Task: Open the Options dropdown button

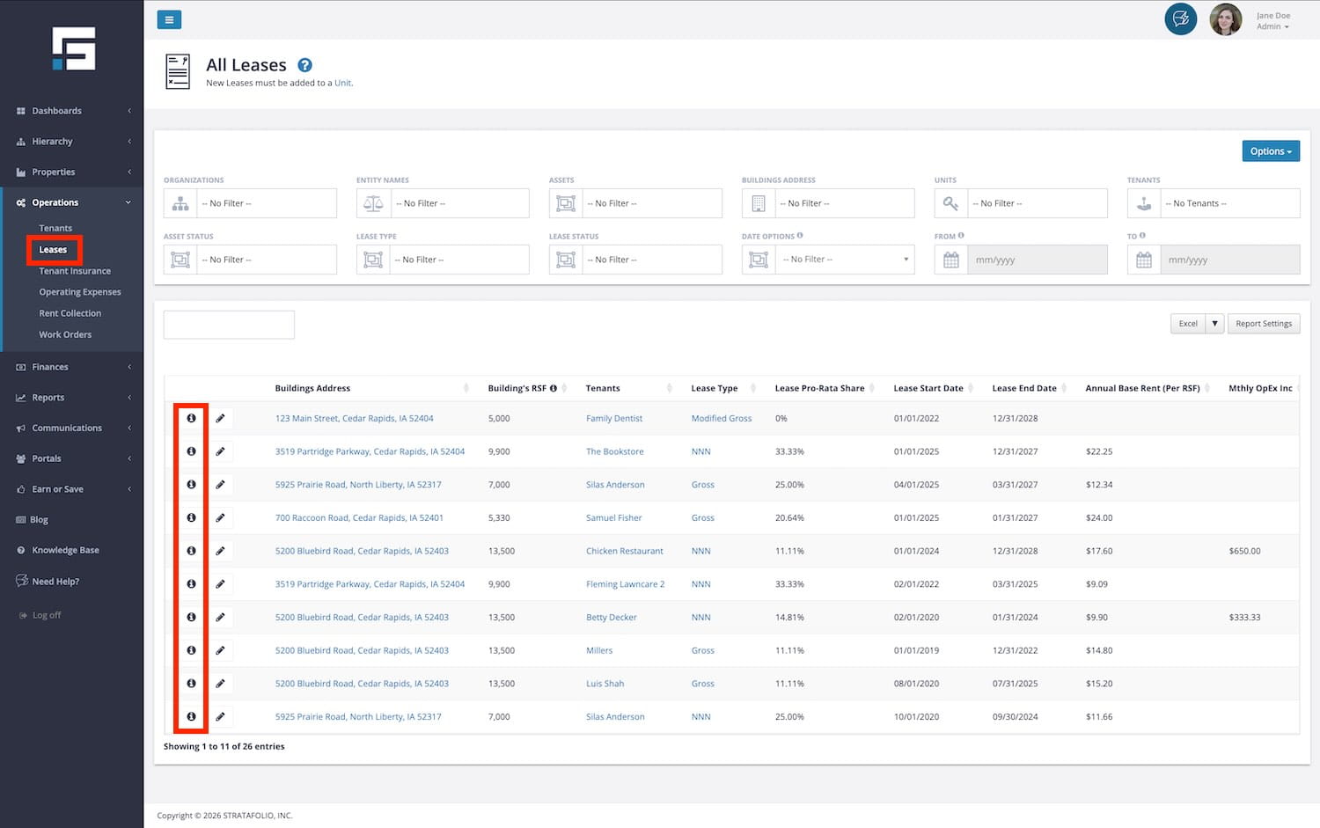Action: [x=1270, y=151]
